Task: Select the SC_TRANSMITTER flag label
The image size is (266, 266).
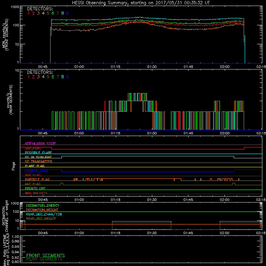Action: coord(38,161)
